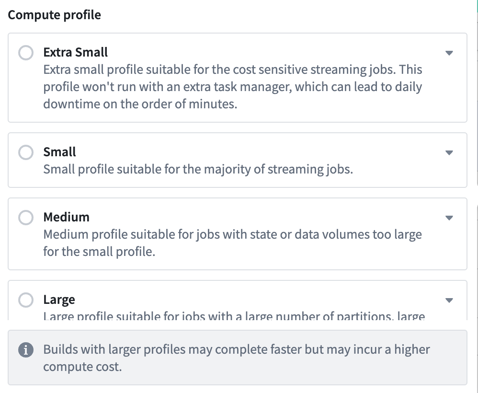Click the 'Compute profile' section heading
478x393 pixels.
[54, 15]
